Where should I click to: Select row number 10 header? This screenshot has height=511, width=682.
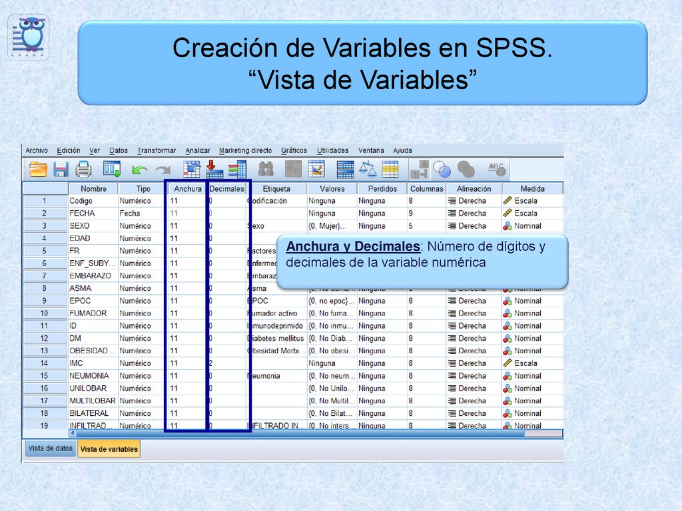click(45, 313)
